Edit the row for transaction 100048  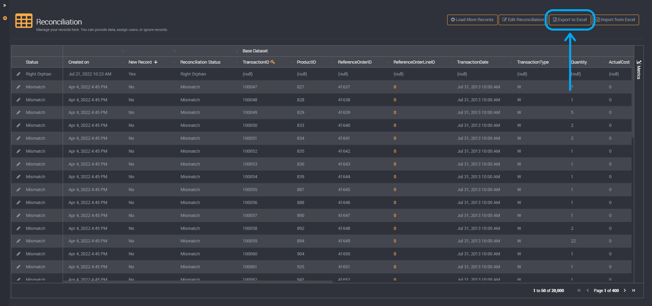point(18,100)
